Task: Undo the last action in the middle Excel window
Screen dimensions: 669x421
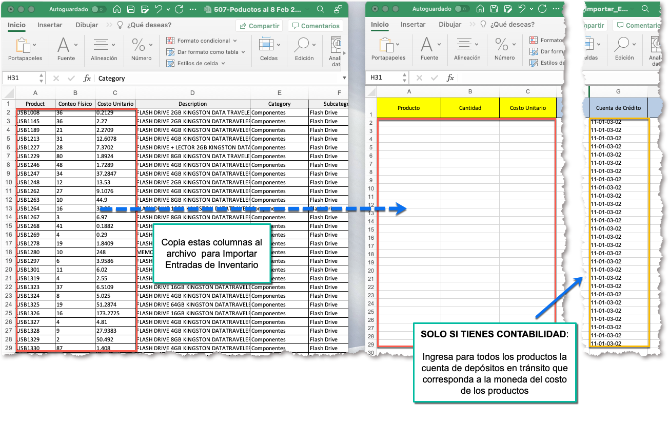Action: click(x=521, y=9)
